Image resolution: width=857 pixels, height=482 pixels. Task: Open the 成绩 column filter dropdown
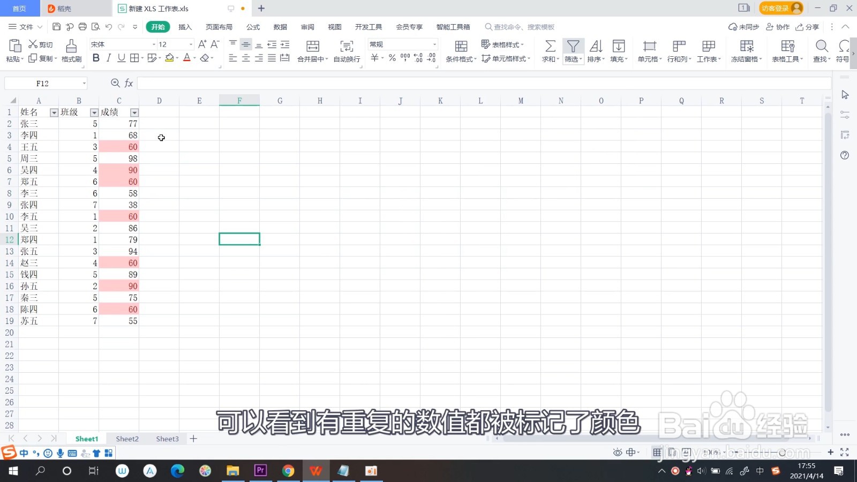tap(134, 112)
